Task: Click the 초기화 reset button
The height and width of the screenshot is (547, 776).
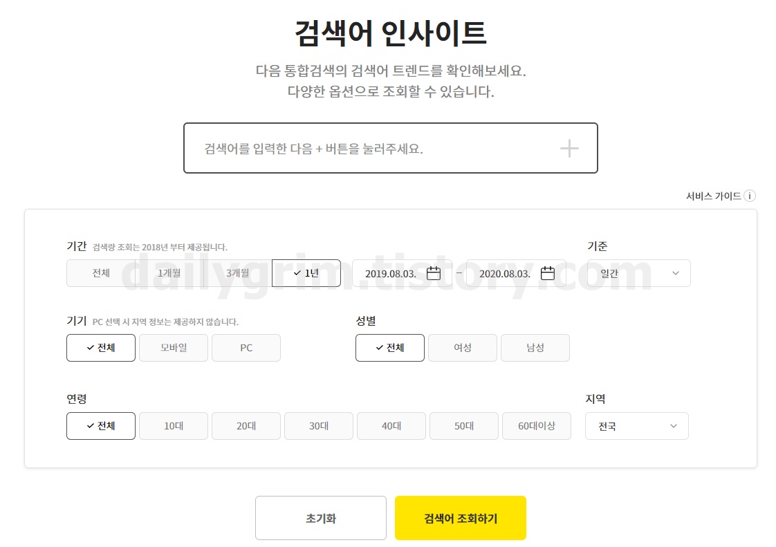Action: point(321,518)
